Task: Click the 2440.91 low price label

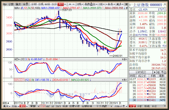Action: click(x=117, y=56)
